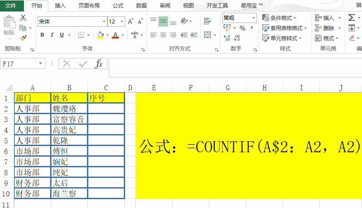Increase font size with larger A
Viewport: 362px width, 208px height.
pyautogui.click(x=131, y=22)
